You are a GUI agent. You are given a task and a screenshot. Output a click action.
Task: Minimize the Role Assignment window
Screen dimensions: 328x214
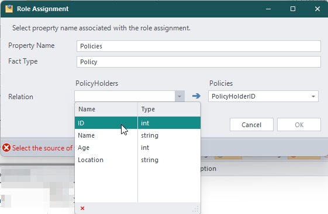click(268, 9)
